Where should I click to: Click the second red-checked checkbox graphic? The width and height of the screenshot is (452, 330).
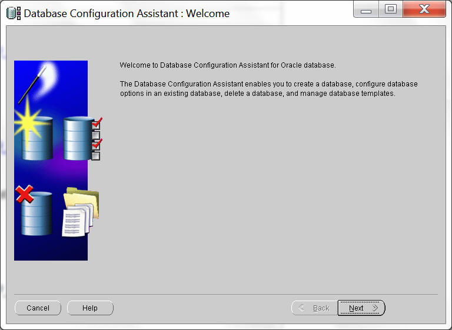coord(97,145)
